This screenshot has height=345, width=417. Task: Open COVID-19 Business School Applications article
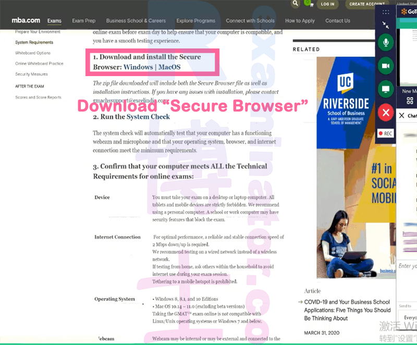click(347, 310)
